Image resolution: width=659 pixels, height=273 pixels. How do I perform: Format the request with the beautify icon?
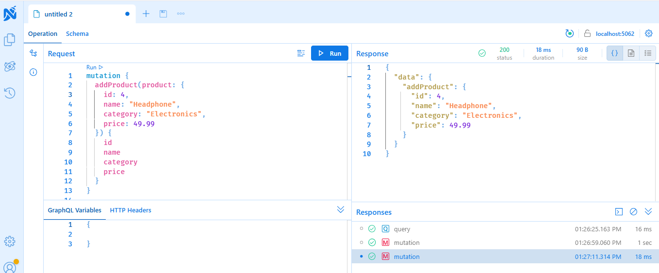(301, 53)
